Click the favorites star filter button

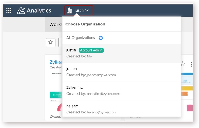tap(50, 42)
